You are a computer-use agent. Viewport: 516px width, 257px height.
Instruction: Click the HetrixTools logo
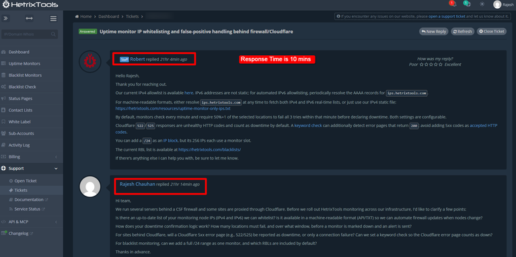click(30, 5)
